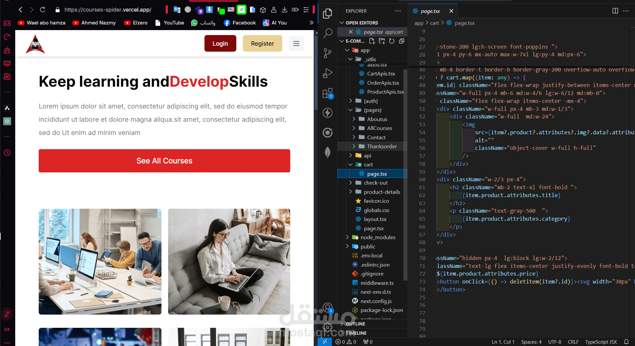Open Opera Easy Setup sliders icon
The image size is (635, 346).
pos(306,10)
